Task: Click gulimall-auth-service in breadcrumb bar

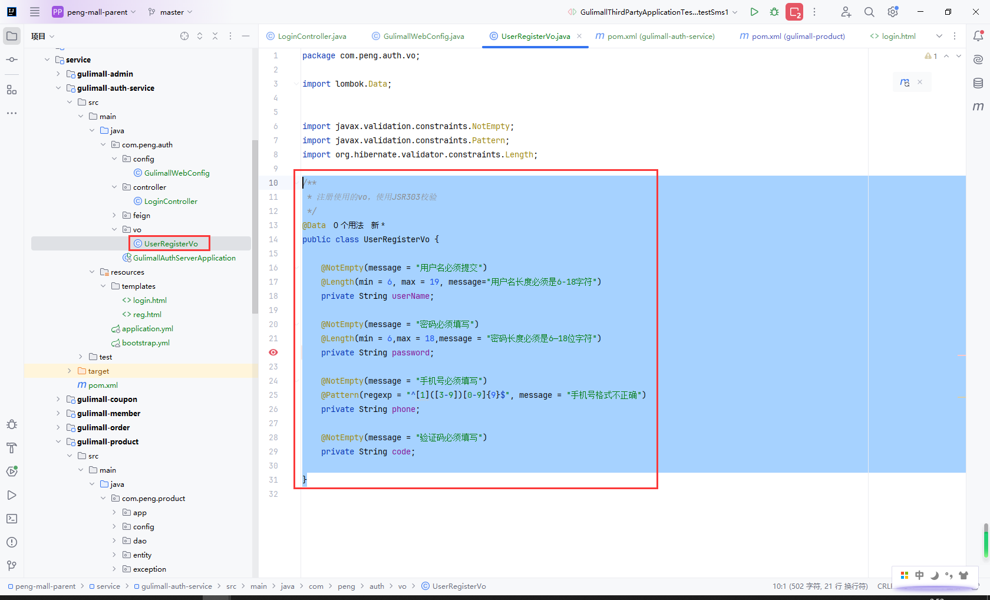Action: click(173, 586)
